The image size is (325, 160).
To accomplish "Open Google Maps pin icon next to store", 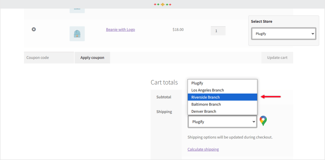I will [263, 121].
